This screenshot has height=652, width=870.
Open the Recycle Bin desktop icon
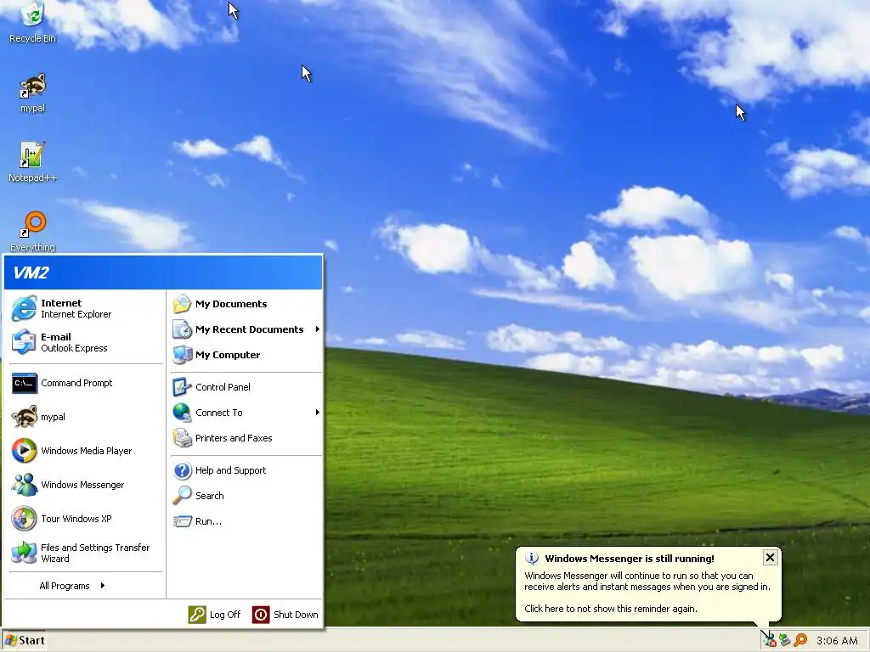(32, 22)
